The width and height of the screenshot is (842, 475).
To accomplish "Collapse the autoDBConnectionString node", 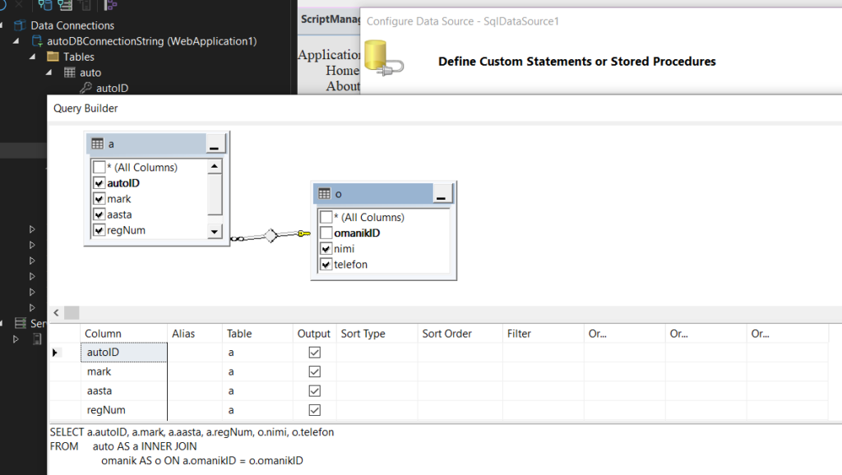I will coord(17,41).
